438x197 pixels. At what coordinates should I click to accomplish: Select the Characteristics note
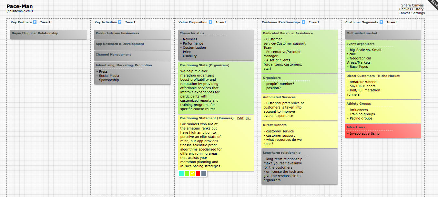[x=216, y=45]
